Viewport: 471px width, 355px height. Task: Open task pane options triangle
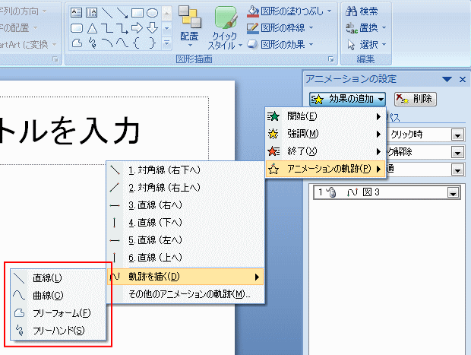447,79
